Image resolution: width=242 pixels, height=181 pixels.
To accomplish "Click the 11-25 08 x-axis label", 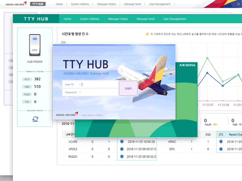I will [x=223, y=105].
